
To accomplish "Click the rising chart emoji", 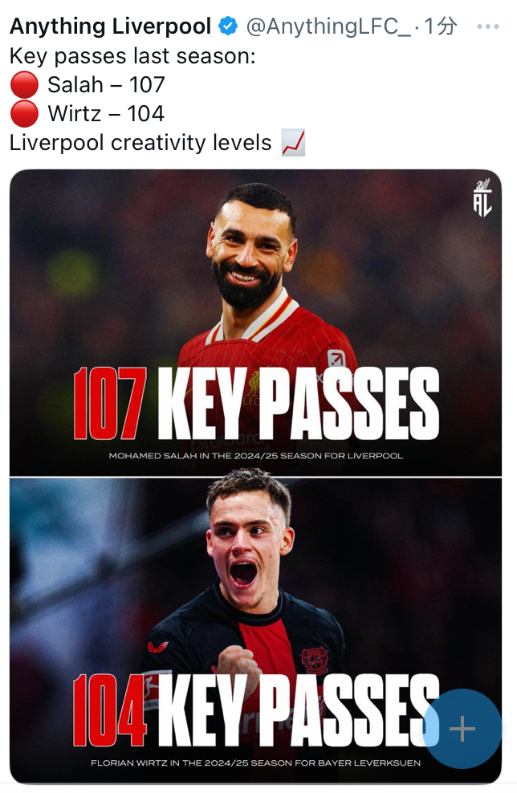I will tap(293, 142).
